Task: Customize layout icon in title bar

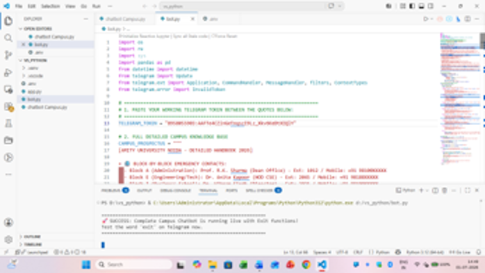Action: coord(403,6)
